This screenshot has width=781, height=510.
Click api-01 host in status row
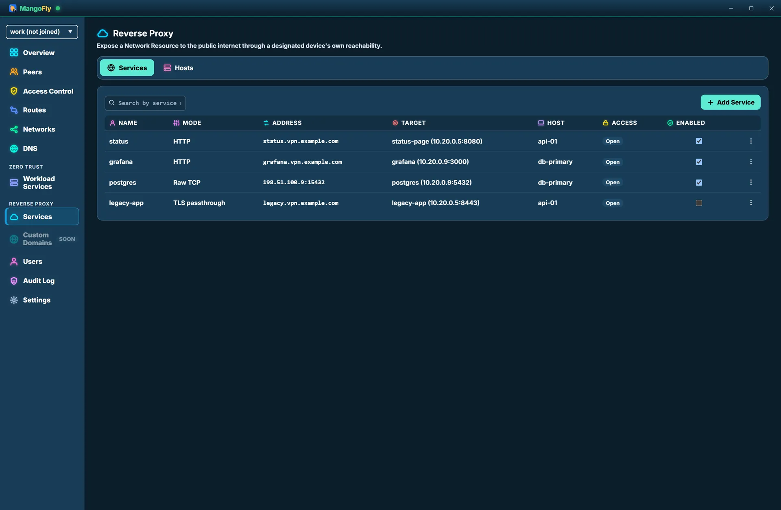(548, 141)
